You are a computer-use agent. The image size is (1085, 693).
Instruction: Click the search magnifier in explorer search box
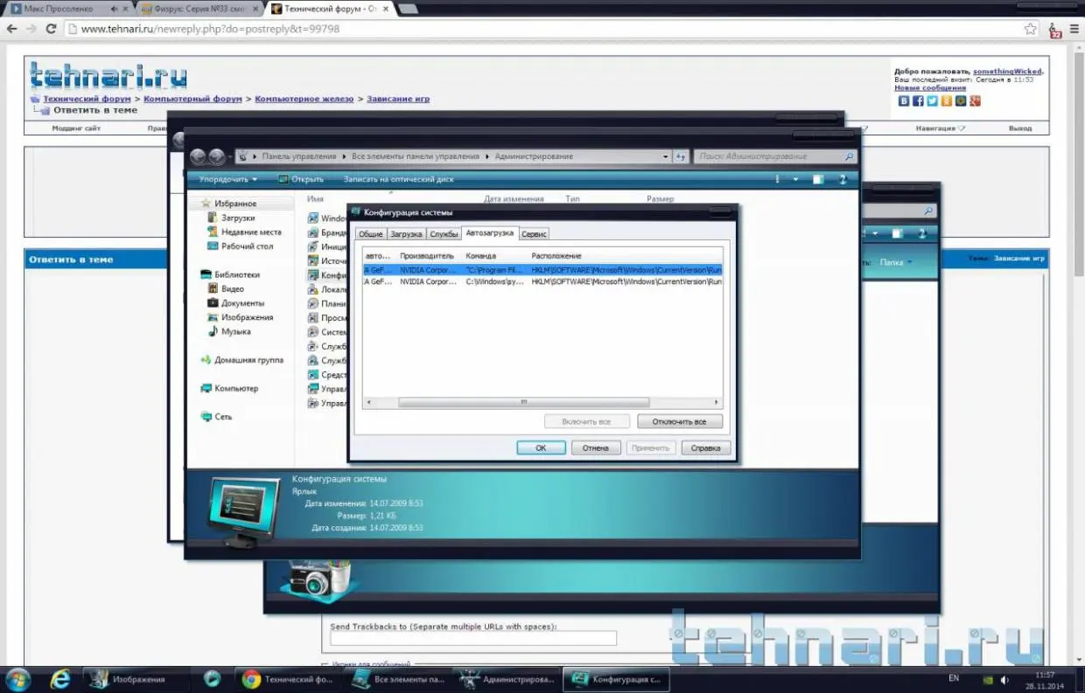(849, 156)
